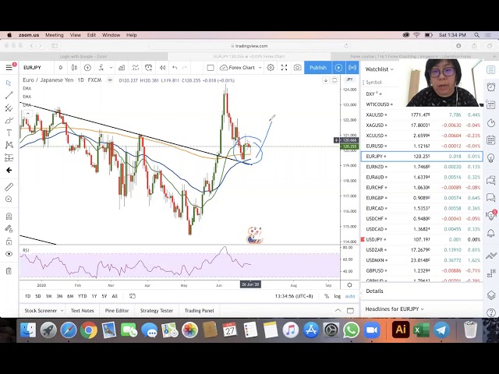The image size is (499, 374).
Task: Select the trend line drawing tool
Action: (x=9, y=95)
